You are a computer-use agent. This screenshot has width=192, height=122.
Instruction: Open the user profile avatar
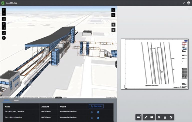(x=188, y=3)
